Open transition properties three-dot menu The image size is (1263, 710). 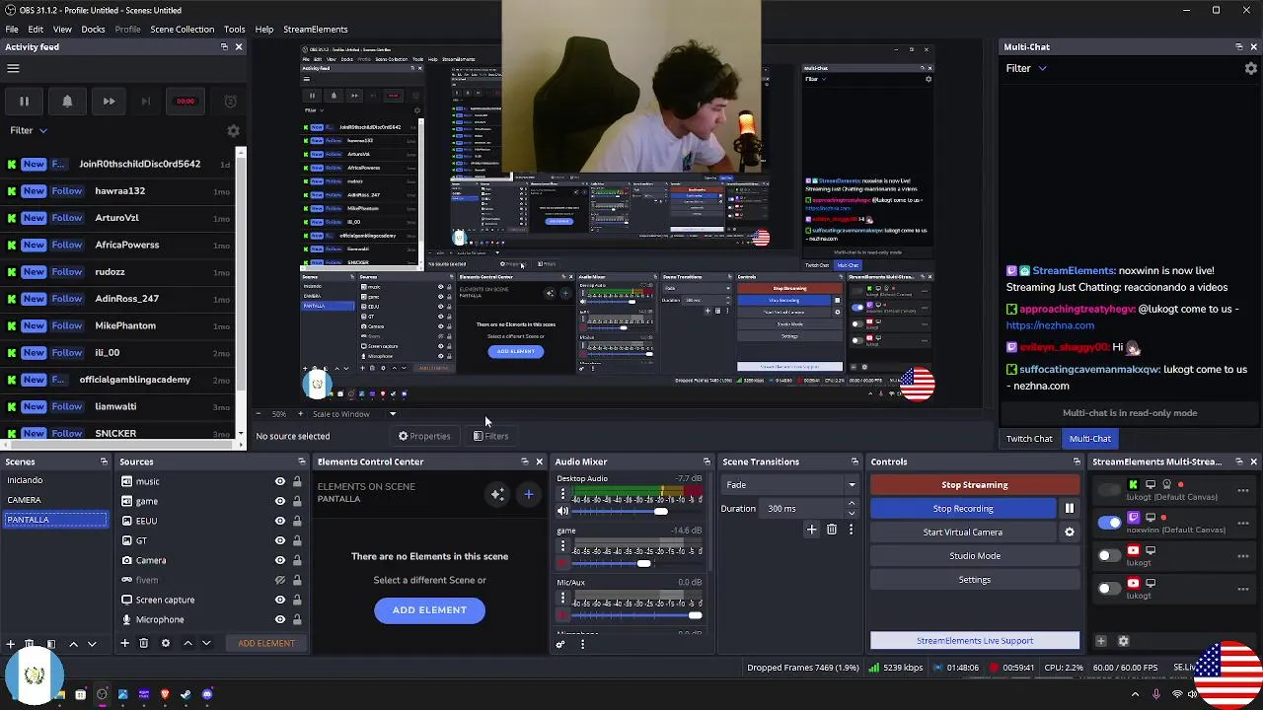[x=851, y=530]
